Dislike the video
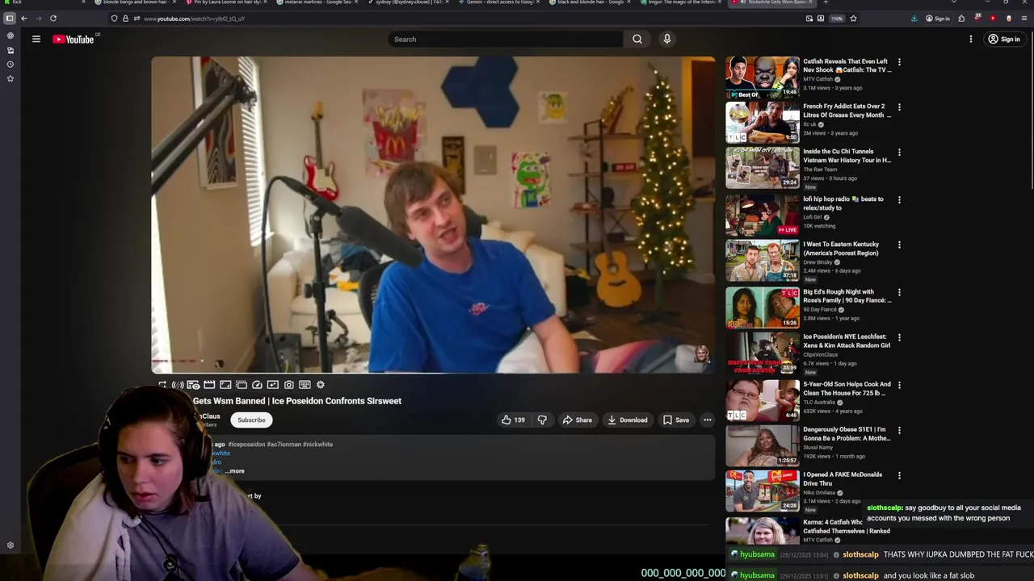This screenshot has height=581, width=1034. point(542,420)
